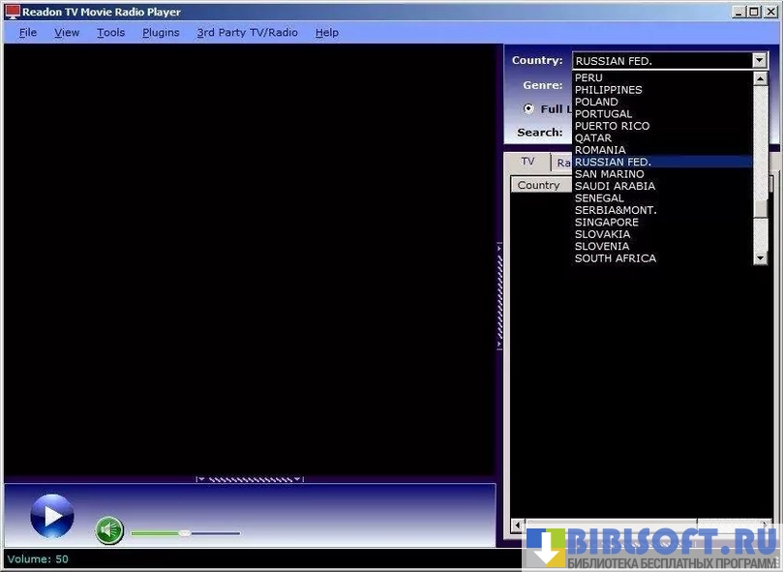Select SOUTH AFRICA in the country list
This screenshot has width=783, height=572.
pyautogui.click(x=615, y=258)
